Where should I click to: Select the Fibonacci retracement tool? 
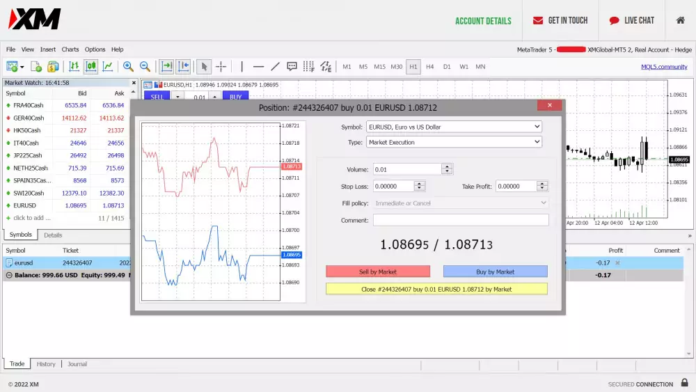(x=308, y=67)
